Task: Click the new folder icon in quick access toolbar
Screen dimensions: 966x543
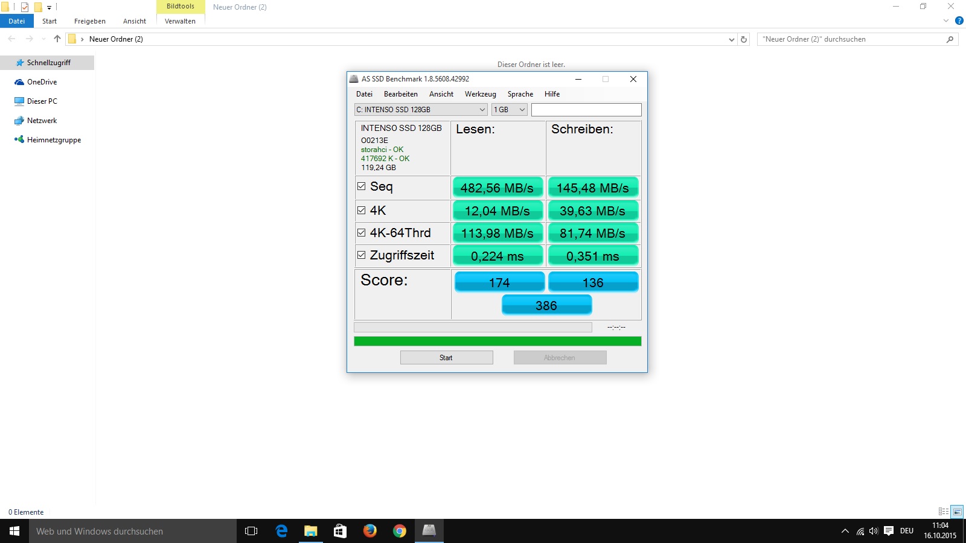Action: click(x=38, y=7)
